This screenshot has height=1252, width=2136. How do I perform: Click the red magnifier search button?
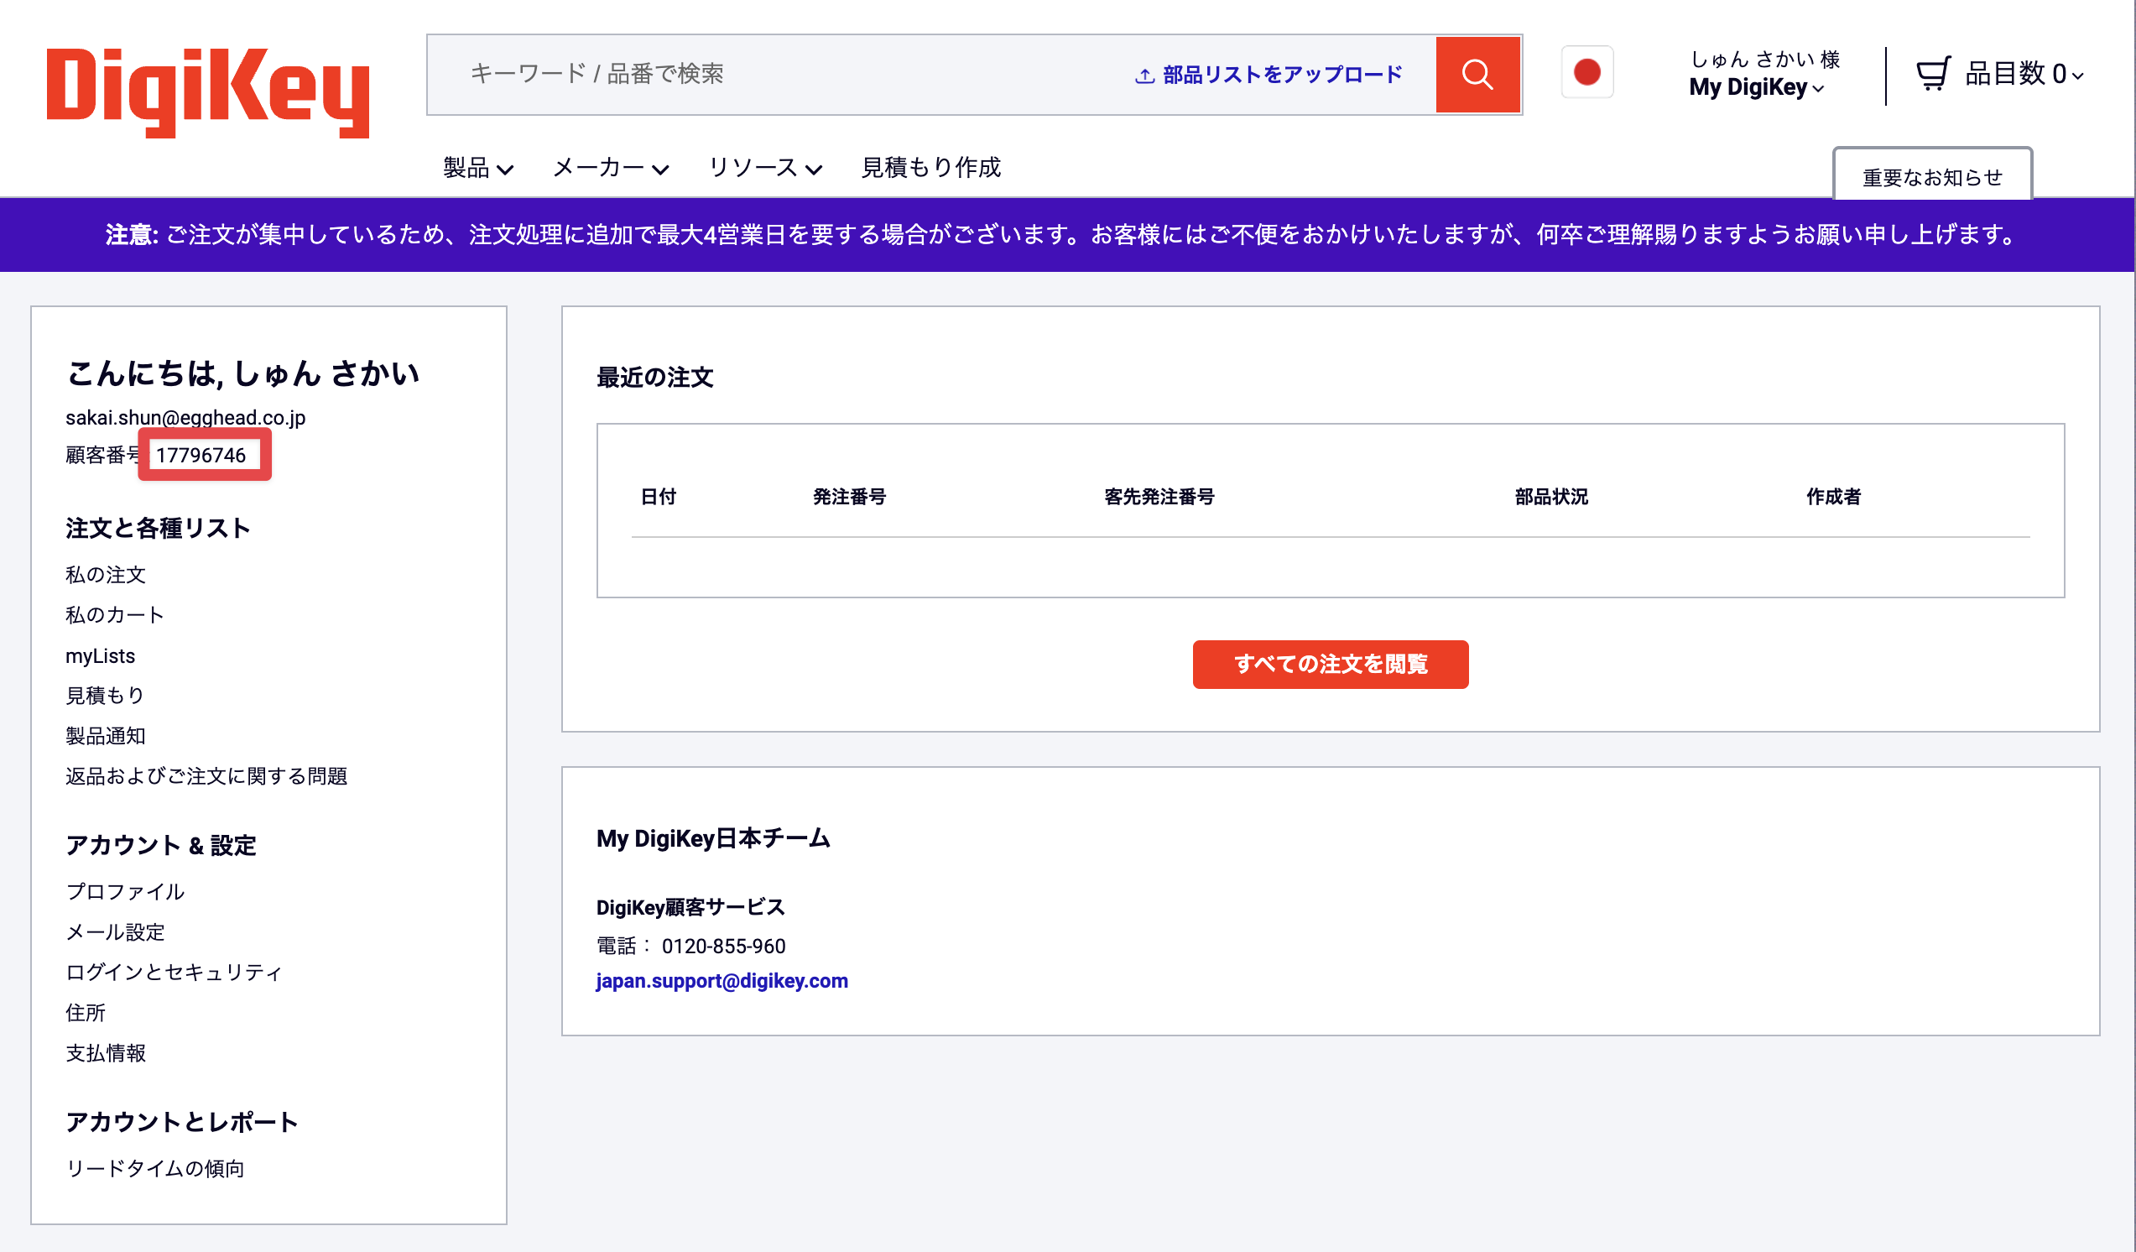pyautogui.click(x=1477, y=75)
